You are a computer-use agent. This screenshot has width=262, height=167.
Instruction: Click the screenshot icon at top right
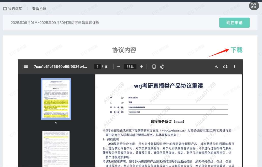coord(253,6)
